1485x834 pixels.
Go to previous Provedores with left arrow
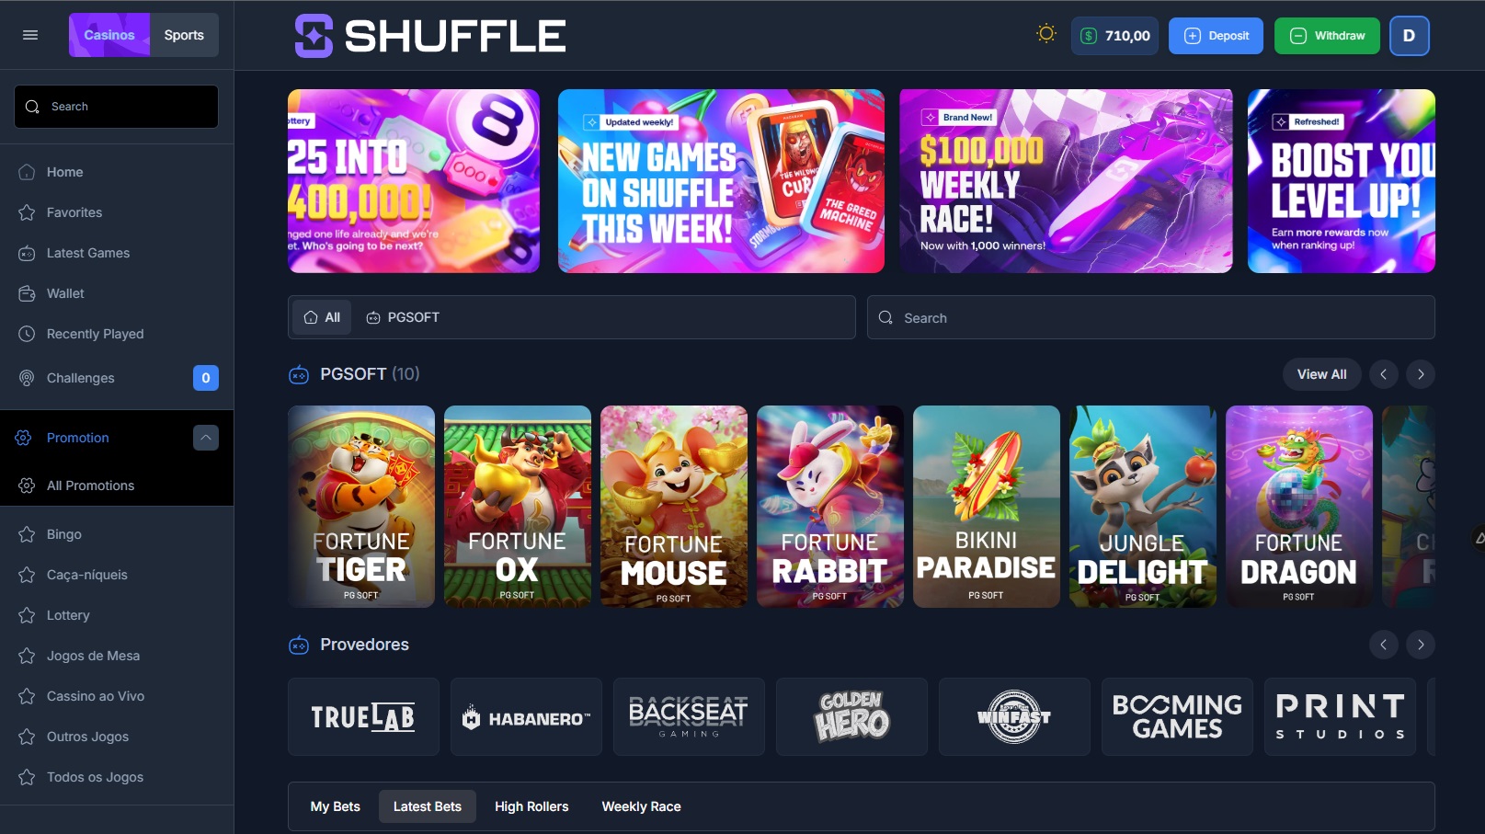point(1383,645)
